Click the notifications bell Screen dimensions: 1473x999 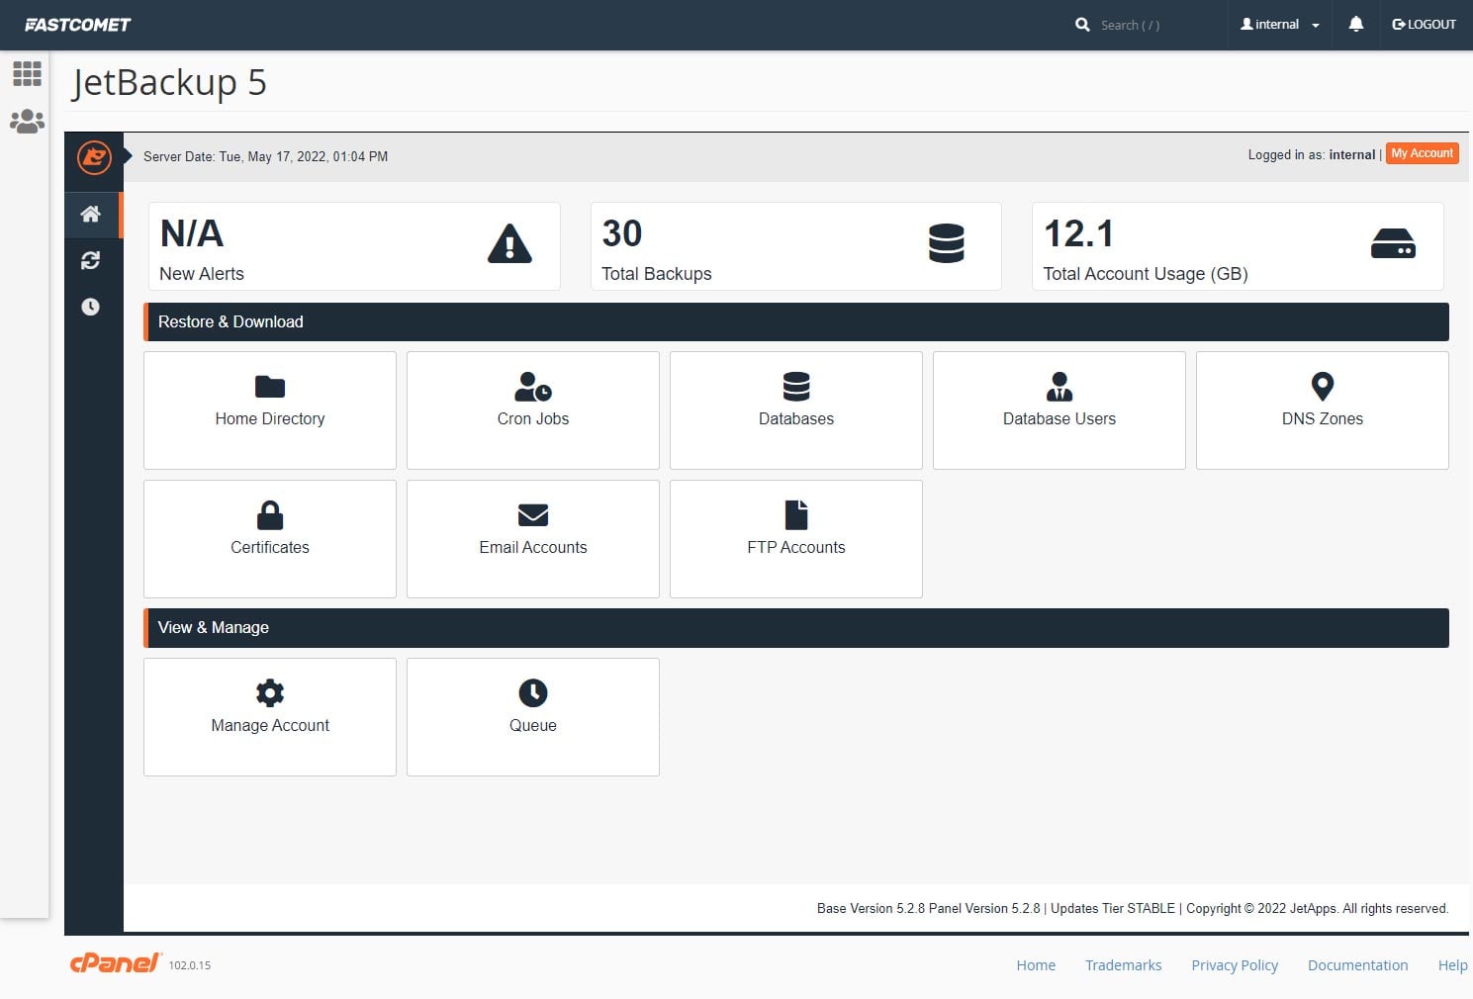click(1355, 24)
